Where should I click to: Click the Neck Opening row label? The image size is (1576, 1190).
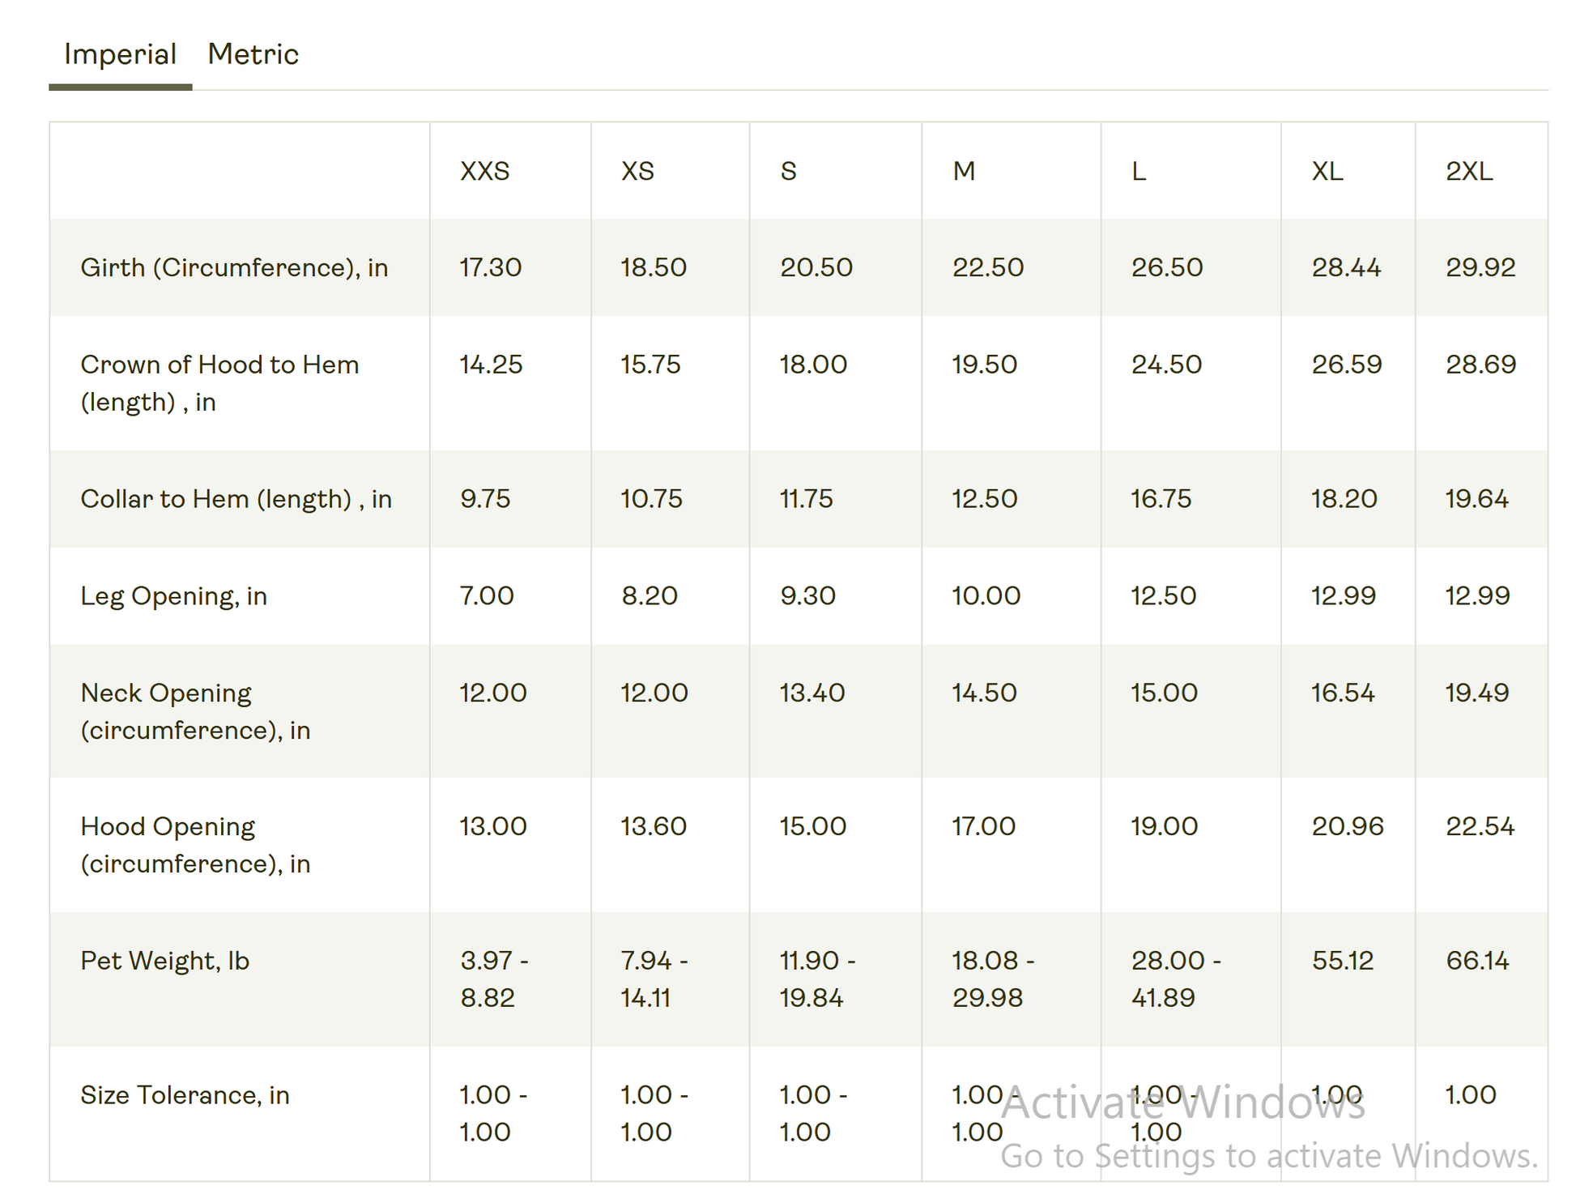click(x=195, y=711)
